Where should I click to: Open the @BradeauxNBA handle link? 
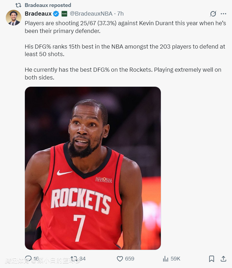pyautogui.click(x=91, y=14)
